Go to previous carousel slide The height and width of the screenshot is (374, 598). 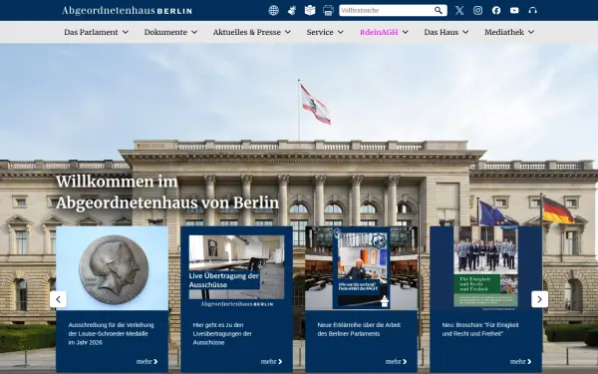pyautogui.click(x=58, y=299)
